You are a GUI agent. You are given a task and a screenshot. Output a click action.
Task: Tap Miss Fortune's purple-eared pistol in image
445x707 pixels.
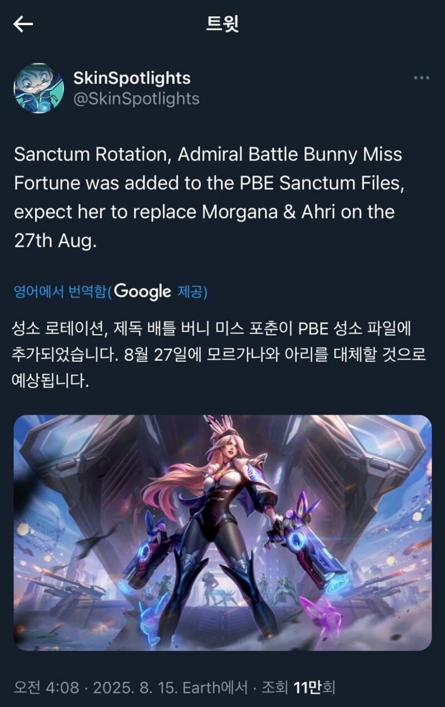(x=309, y=547)
